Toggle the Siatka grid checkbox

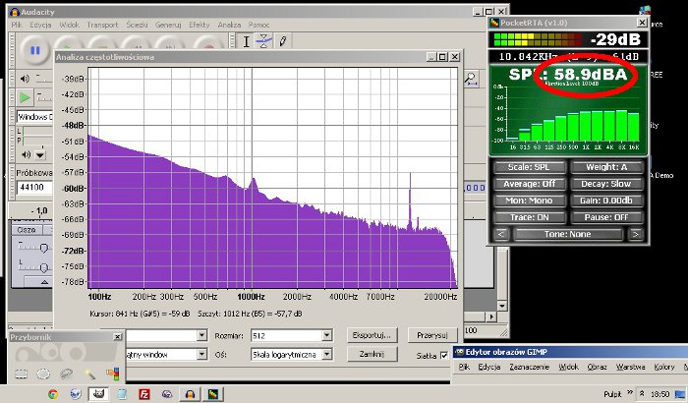pos(444,355)
